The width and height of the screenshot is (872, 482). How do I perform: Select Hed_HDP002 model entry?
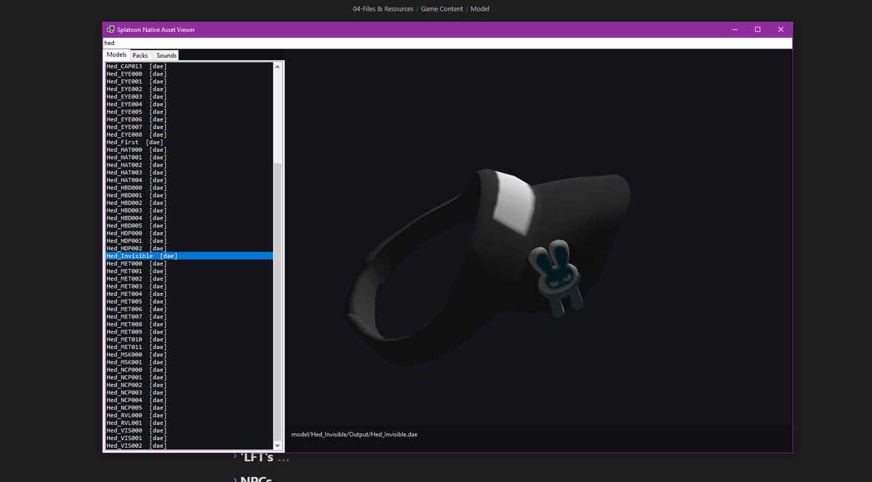coord(189,249)
